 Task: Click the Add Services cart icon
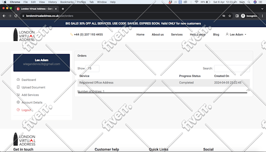(18, 95)
